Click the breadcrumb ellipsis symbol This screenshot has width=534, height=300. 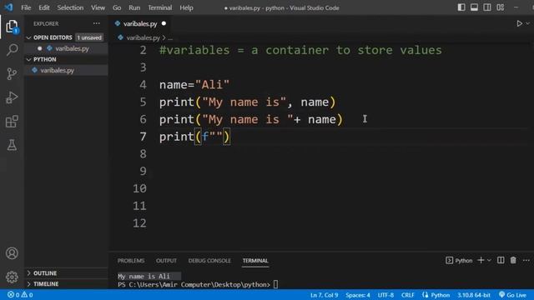point(170,37)
